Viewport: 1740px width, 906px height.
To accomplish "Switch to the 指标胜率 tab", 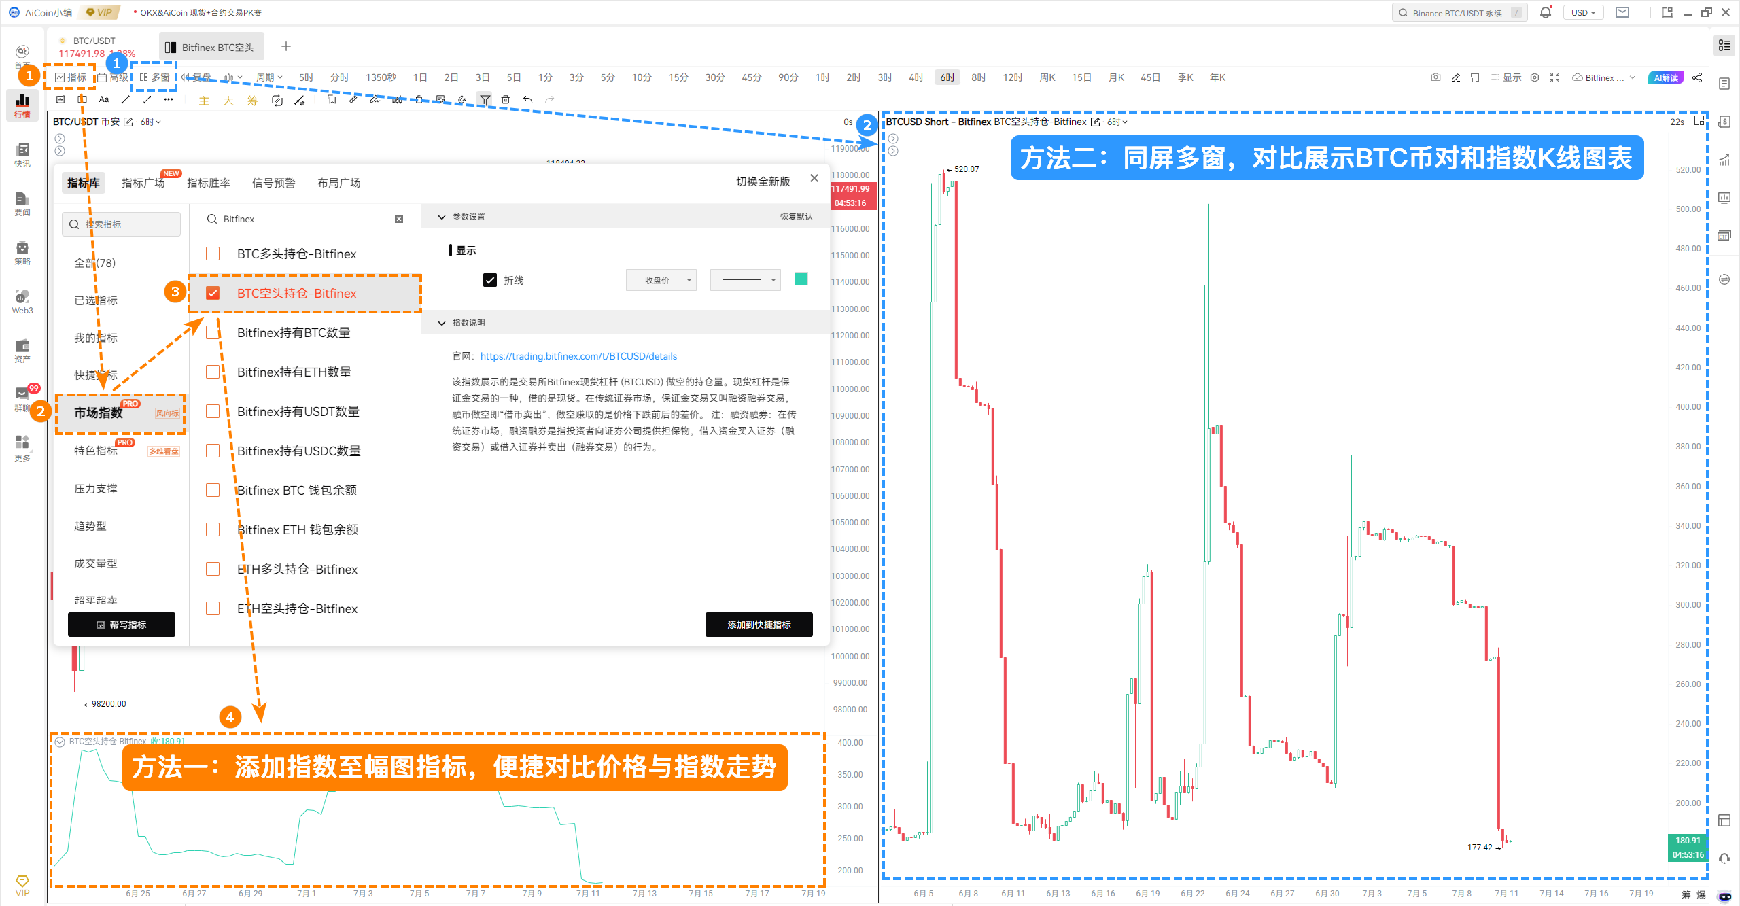I will coord(209,183).
